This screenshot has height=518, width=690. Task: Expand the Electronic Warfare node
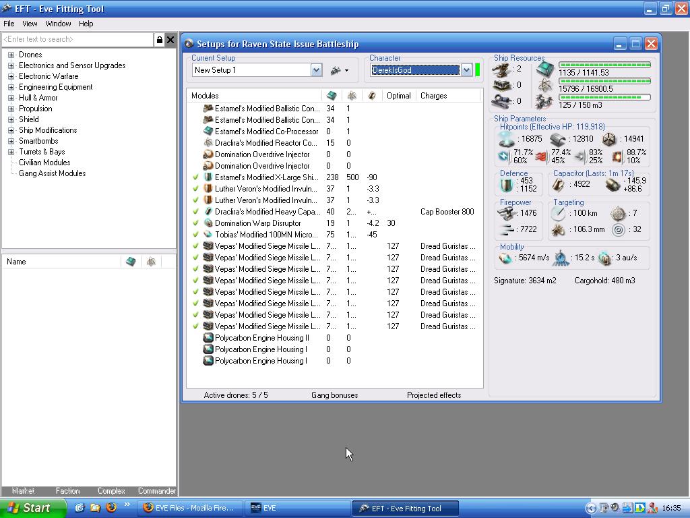pyautogui.click(x=11, y=77)
